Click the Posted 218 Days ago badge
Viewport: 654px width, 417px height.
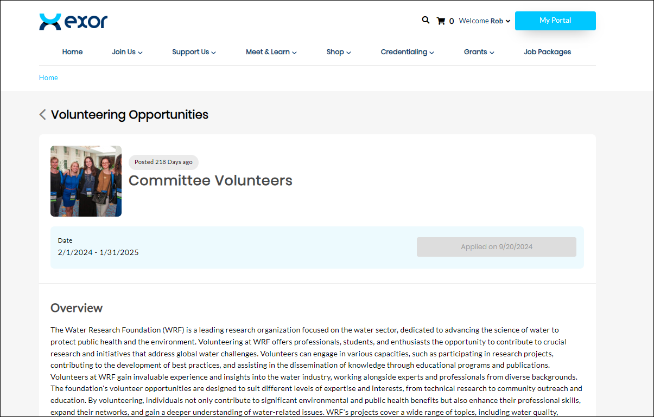click(x=163, y=162)
